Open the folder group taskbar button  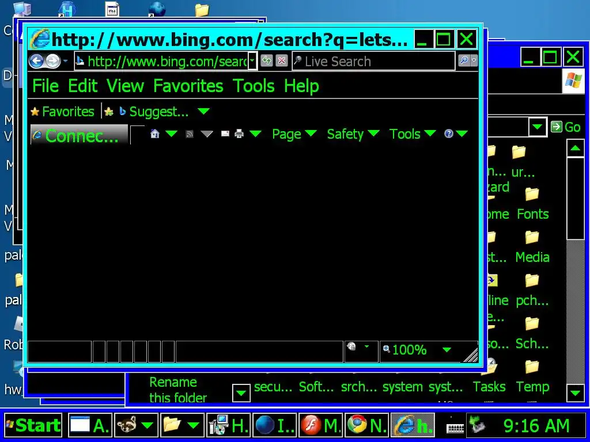pos(182,425)
